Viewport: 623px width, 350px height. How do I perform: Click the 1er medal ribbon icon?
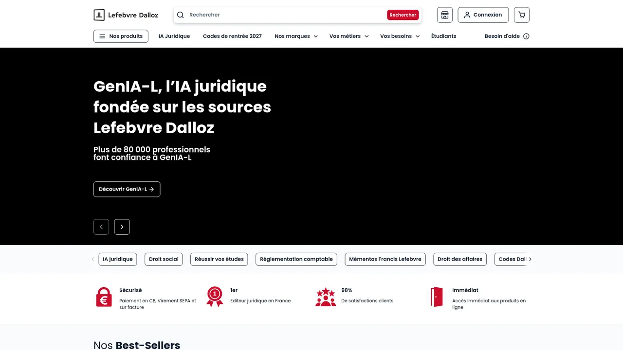pos(215,297)
